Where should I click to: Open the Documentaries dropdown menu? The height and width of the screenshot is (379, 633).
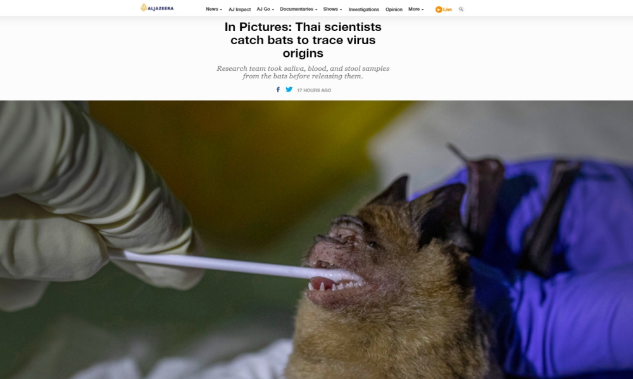[x=298, y=9]
